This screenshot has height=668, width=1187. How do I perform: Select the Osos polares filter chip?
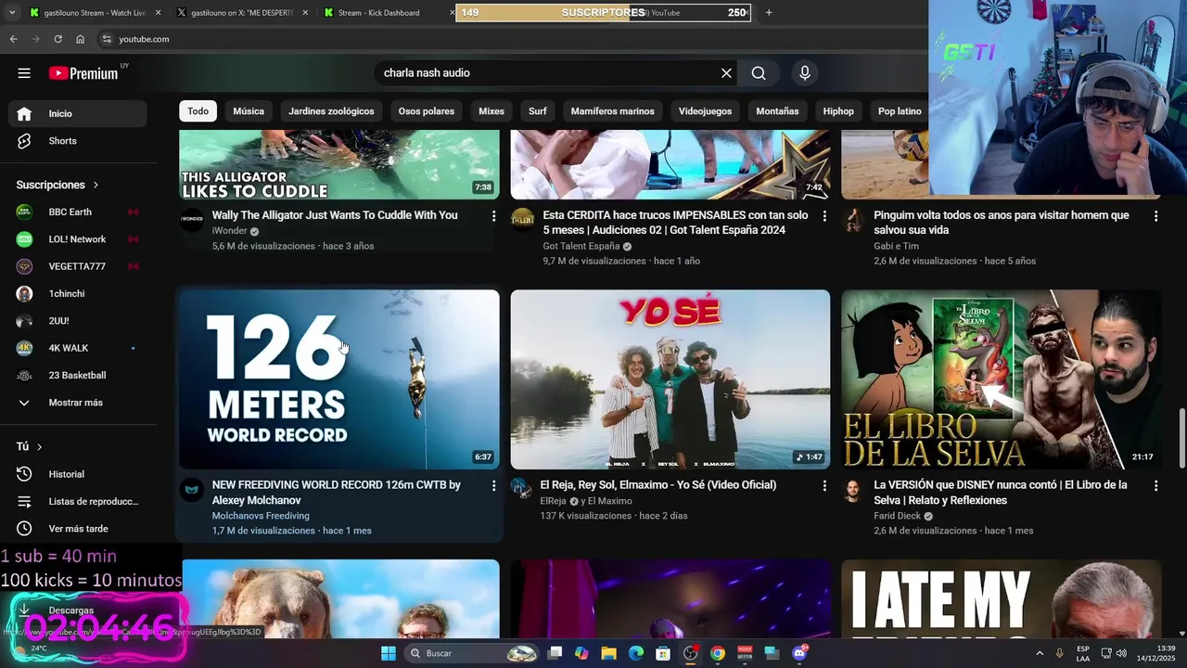pyautogui.click(x=427, y=111)
